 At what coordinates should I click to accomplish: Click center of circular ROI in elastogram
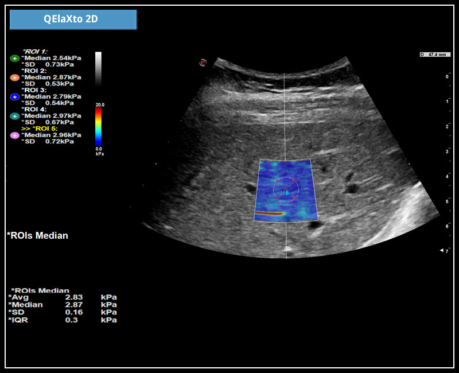tap(286, 189)
